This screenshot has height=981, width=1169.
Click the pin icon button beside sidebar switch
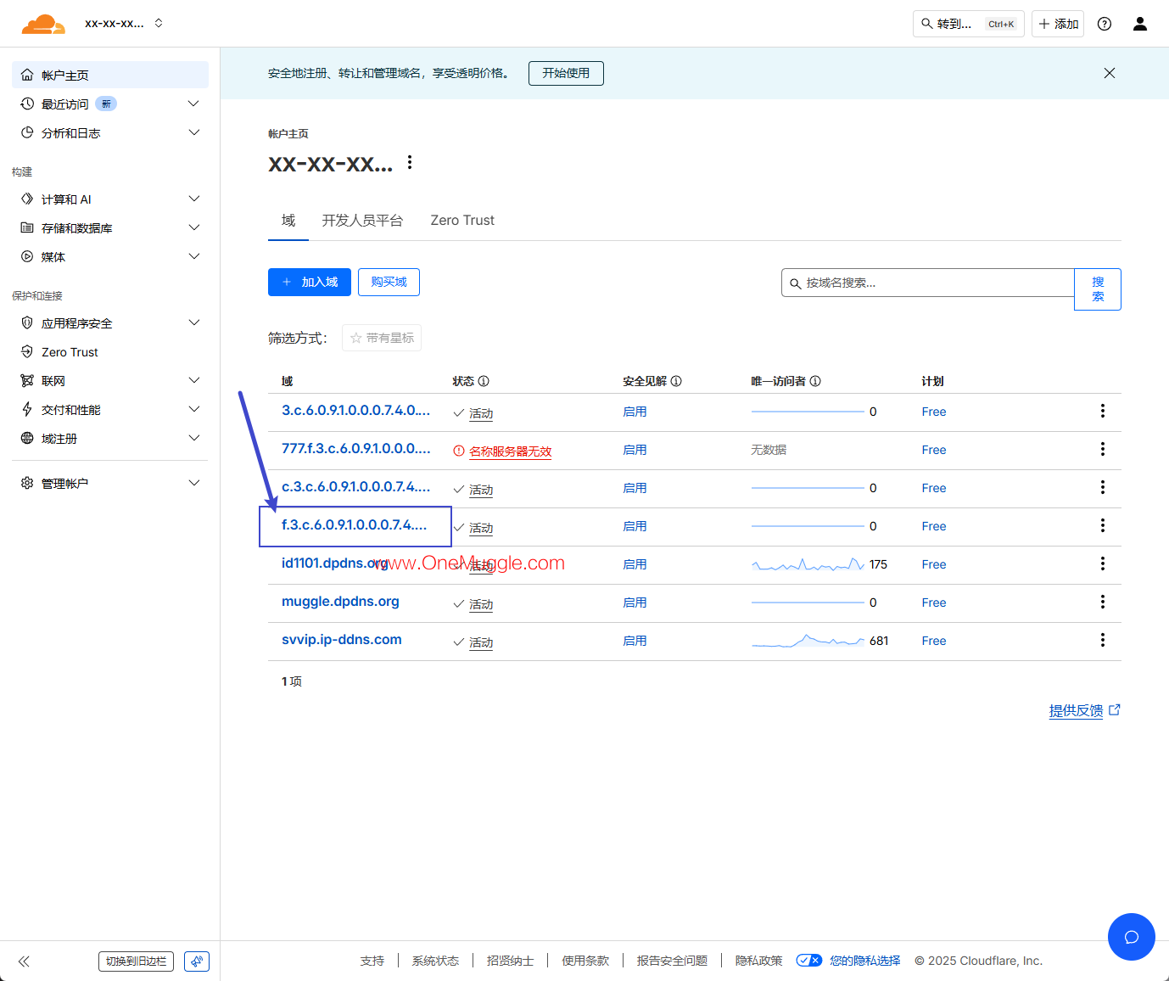pyautogui.click(x=197, y=961)
